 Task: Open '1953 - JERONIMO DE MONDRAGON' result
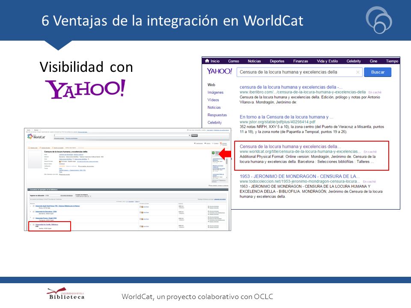(300, 176)
